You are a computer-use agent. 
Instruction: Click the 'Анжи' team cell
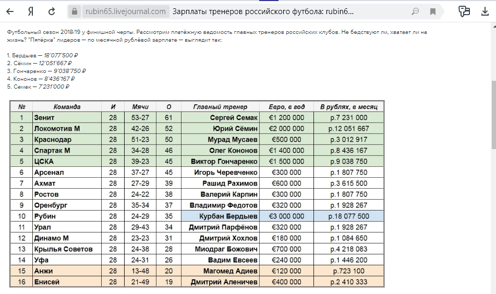tap(67, 271)
